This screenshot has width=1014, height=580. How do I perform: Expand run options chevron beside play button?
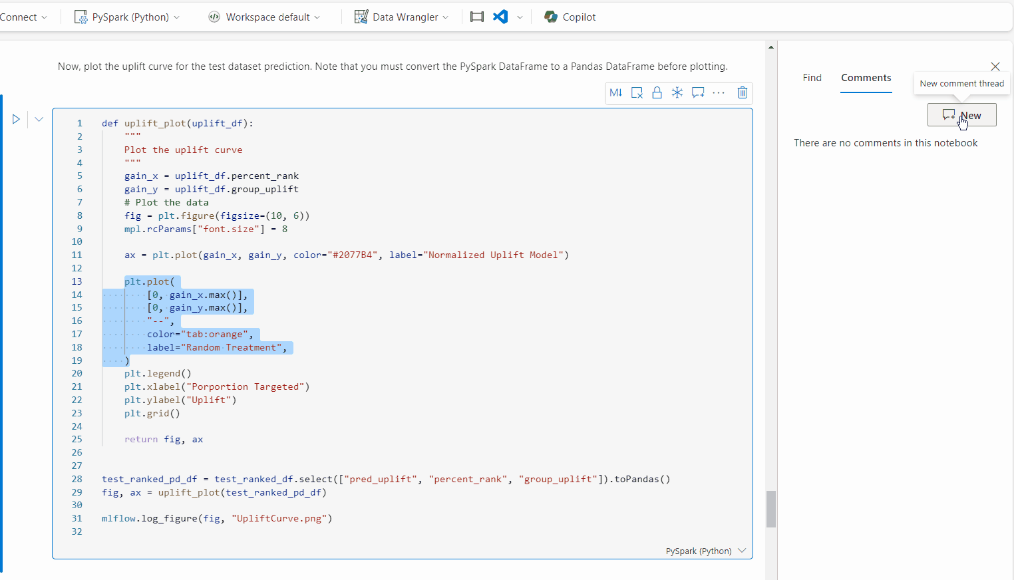pyautogui.click(x=39, y=119)
